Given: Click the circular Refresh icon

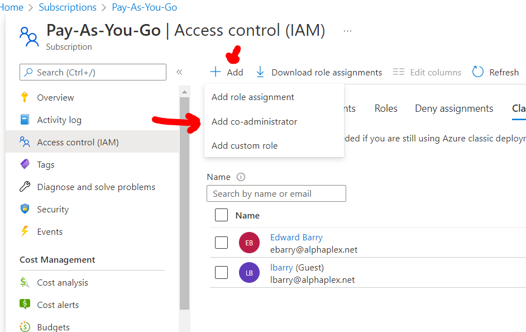Looking at the screenshot, I should [477, 72].
